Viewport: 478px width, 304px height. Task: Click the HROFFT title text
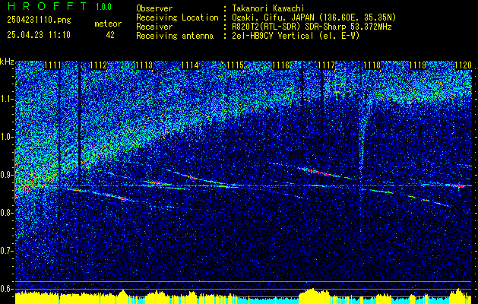[47, 6]
